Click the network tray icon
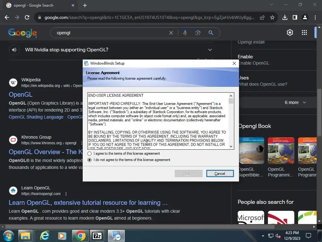322x242 pixels. pyautogui.click(x=270, y=236)
